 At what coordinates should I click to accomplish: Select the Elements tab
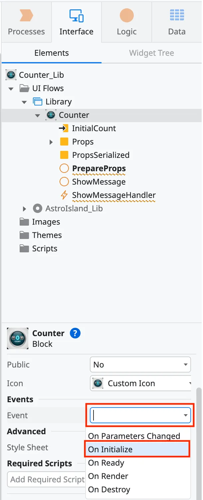tap(51, 53)
